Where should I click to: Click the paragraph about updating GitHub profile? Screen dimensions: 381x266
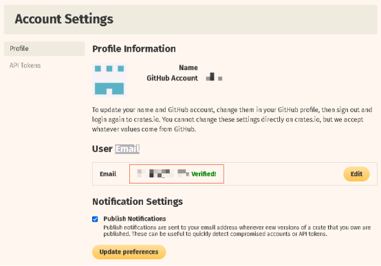click(232, 120)
